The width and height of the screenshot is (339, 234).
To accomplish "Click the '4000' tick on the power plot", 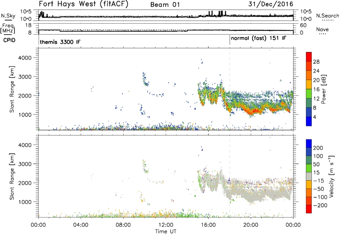I will click(x=25, y=58).
